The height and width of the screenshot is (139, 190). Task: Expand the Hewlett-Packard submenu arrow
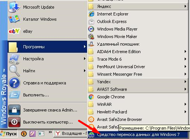click(x=185, y=112)
